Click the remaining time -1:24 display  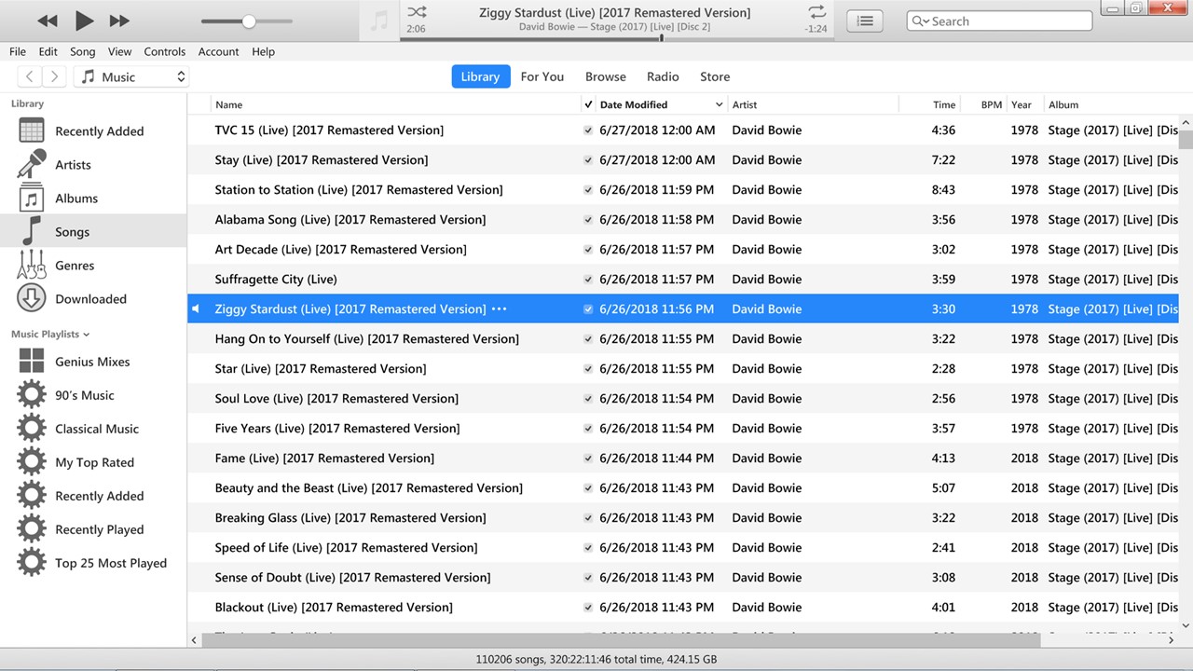[x=816, y=29]
